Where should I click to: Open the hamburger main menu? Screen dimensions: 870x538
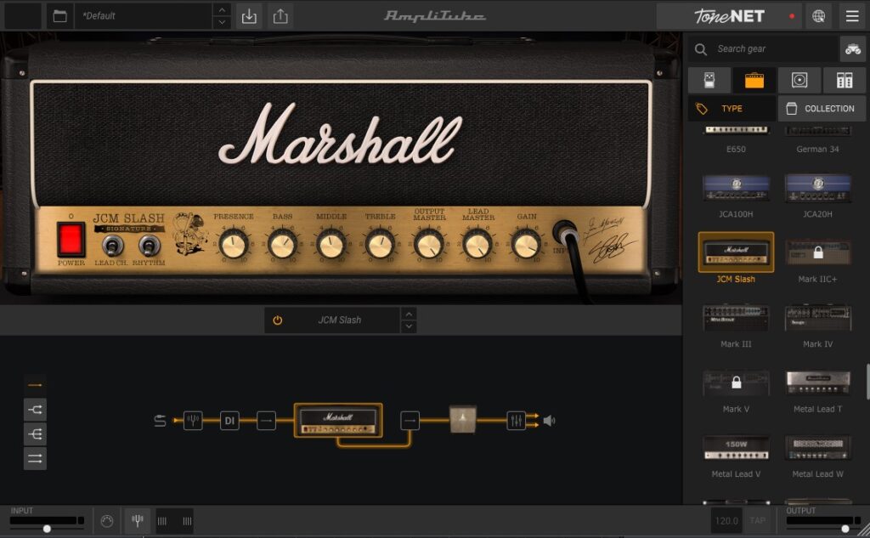[x=852, y=16]
